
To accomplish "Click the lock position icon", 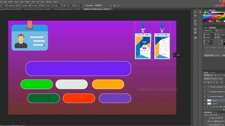I will (214, 82).
